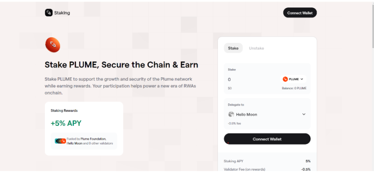Viewport: 374px width, 173px height.
Task: Click the large orange PLUME coin icon
Action: [x=53, y=45]
